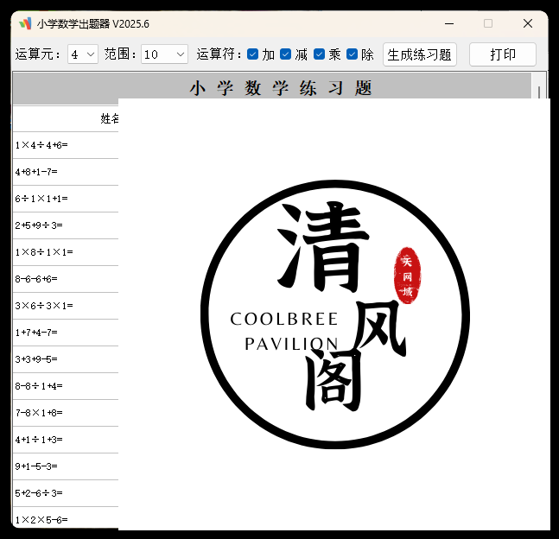Select the problem 4+1÷1+3=
Viewport: 559px width, 539px height.
point(39,440)
